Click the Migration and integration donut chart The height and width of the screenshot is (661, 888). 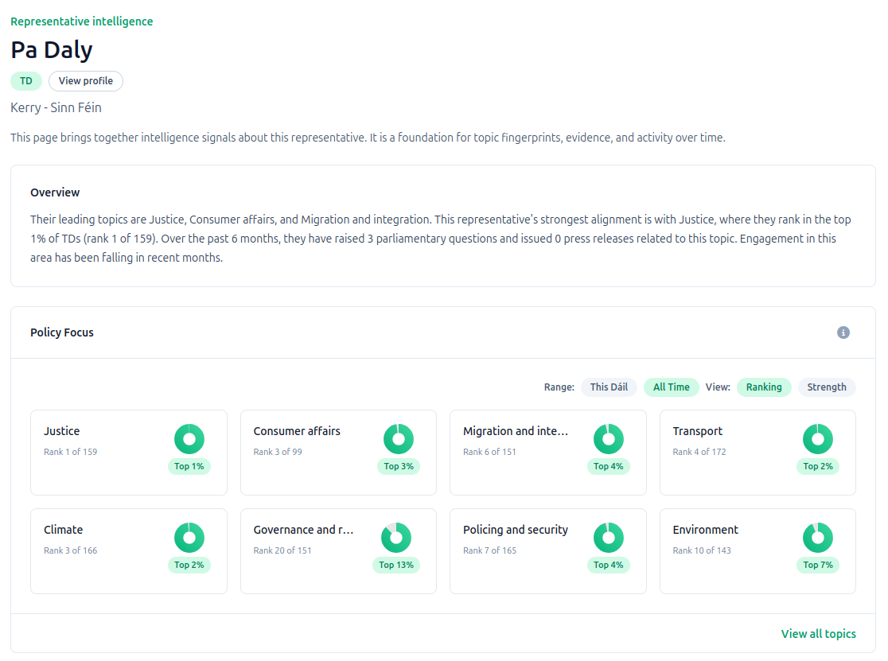609,438
